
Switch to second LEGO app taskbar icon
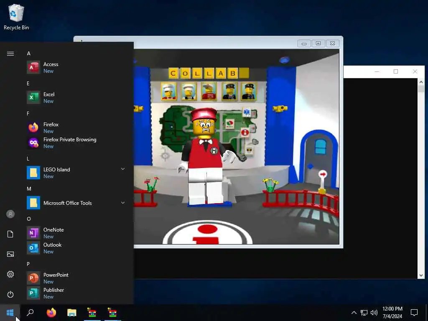[x=112, y=313]
